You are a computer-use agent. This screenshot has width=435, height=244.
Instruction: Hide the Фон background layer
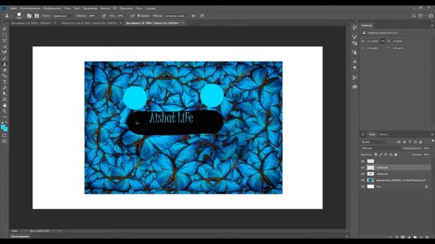(363, 187)
